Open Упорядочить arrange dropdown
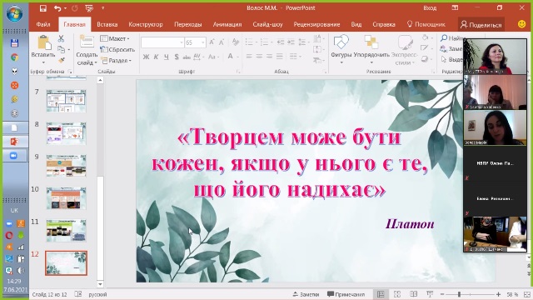This screenshot has width=533, height=300. coord(371,50)
